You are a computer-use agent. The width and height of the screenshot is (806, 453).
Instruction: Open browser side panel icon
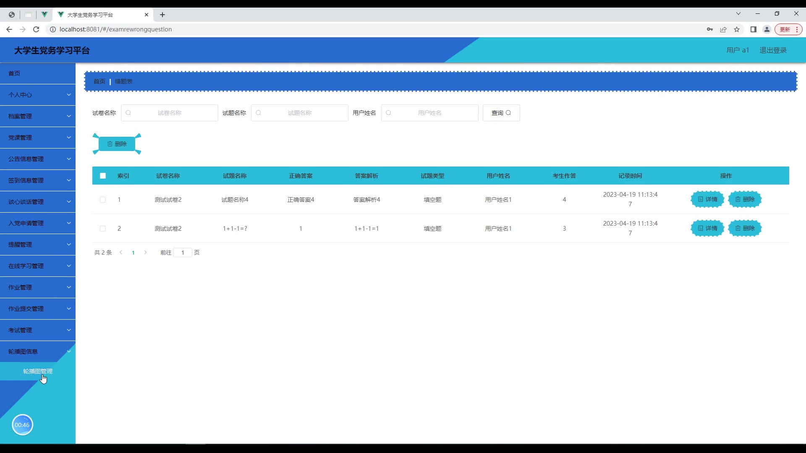coord(754,29)
